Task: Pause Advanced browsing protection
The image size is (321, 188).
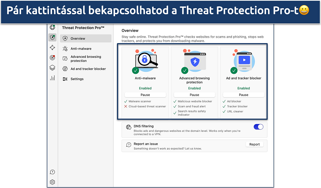Action: (x=194, y=95)
